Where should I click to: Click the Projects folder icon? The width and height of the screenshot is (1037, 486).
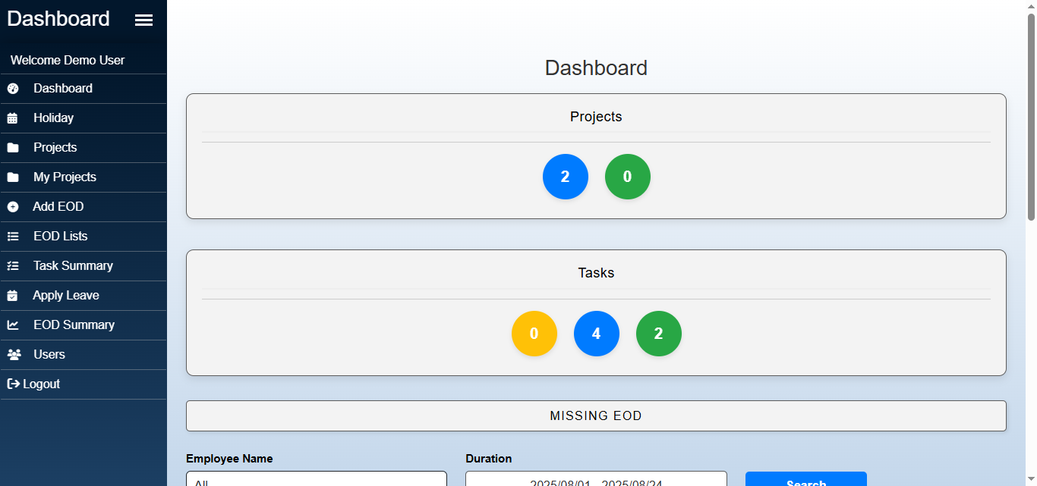pos(13,148)
